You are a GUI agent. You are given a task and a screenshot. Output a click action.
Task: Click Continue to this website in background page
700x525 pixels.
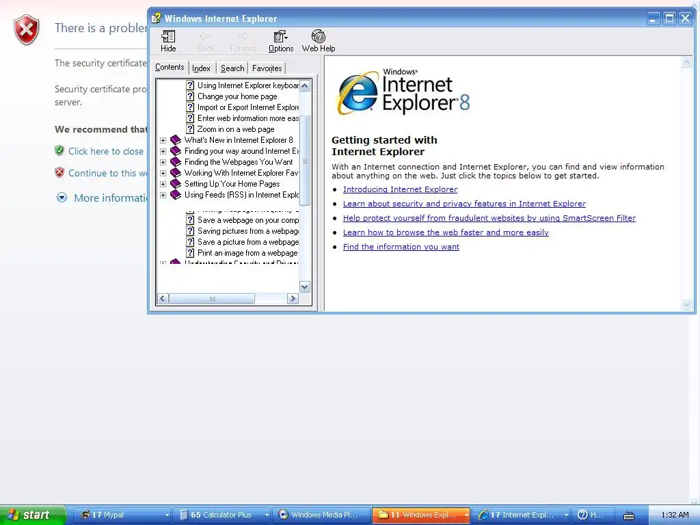(107, 173)
